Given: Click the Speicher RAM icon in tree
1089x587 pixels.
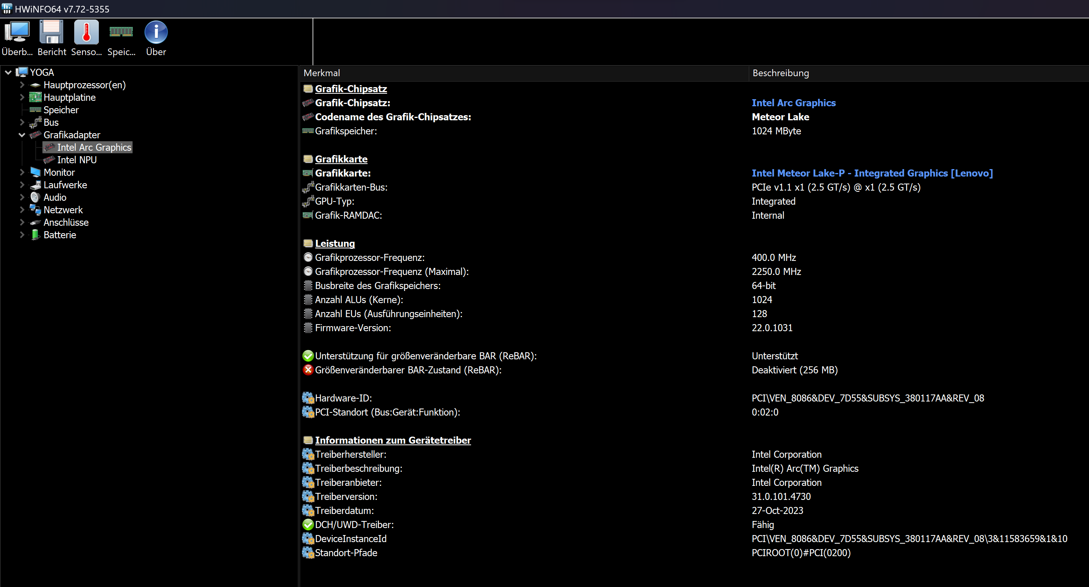Looking at the screenshot, I should pos(36,110).
